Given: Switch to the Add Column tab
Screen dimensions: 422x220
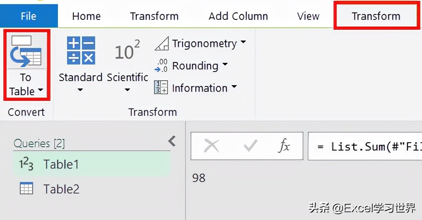Looking at the screenshot, I should [238, 16].
